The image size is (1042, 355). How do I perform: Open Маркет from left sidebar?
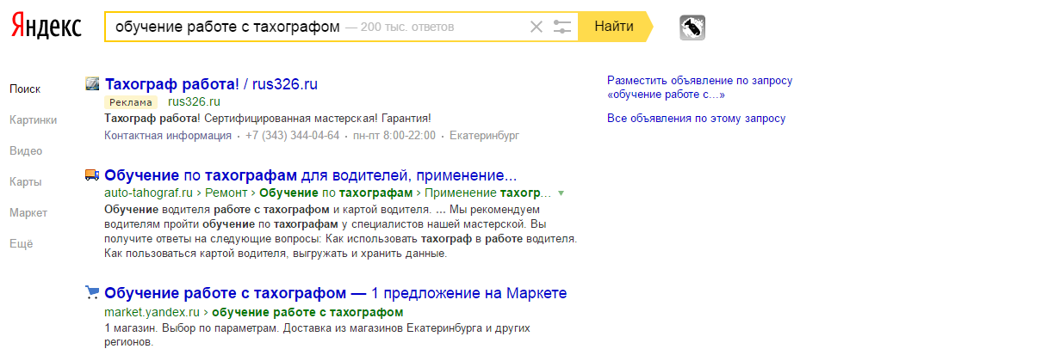(x=28, y=212)
